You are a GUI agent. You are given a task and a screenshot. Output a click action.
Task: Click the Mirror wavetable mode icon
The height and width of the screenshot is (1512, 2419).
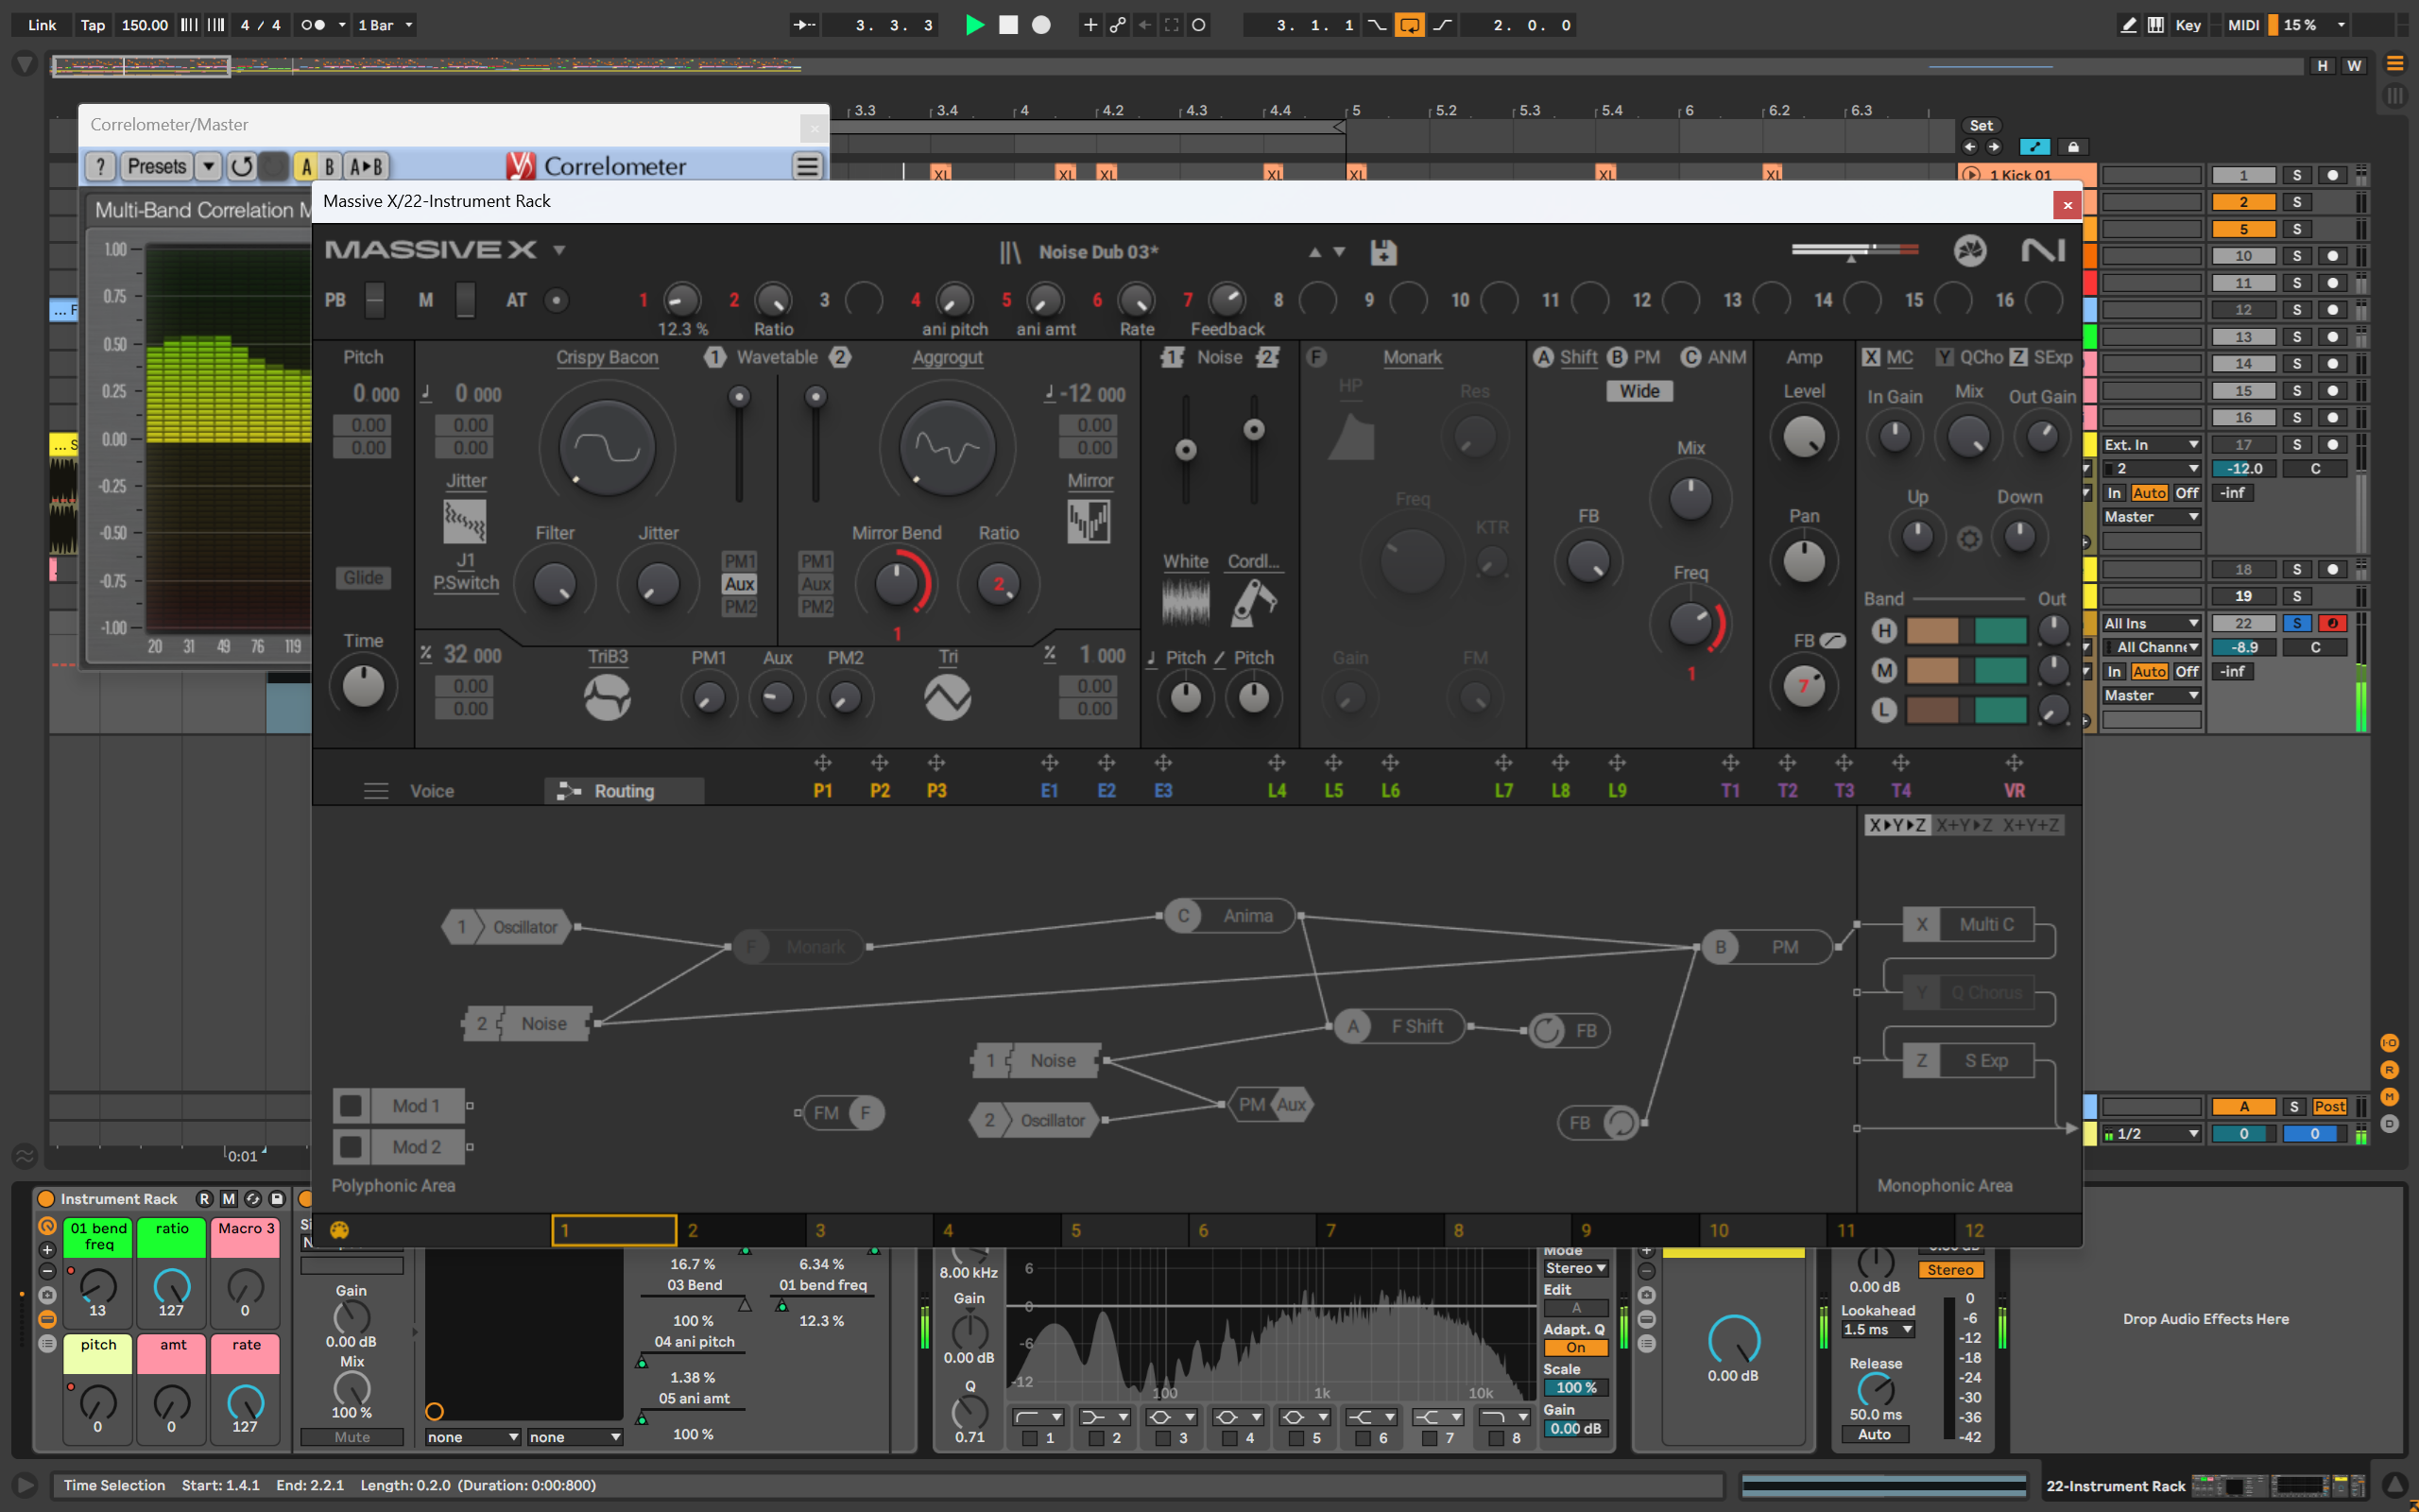click(1089, 521)
